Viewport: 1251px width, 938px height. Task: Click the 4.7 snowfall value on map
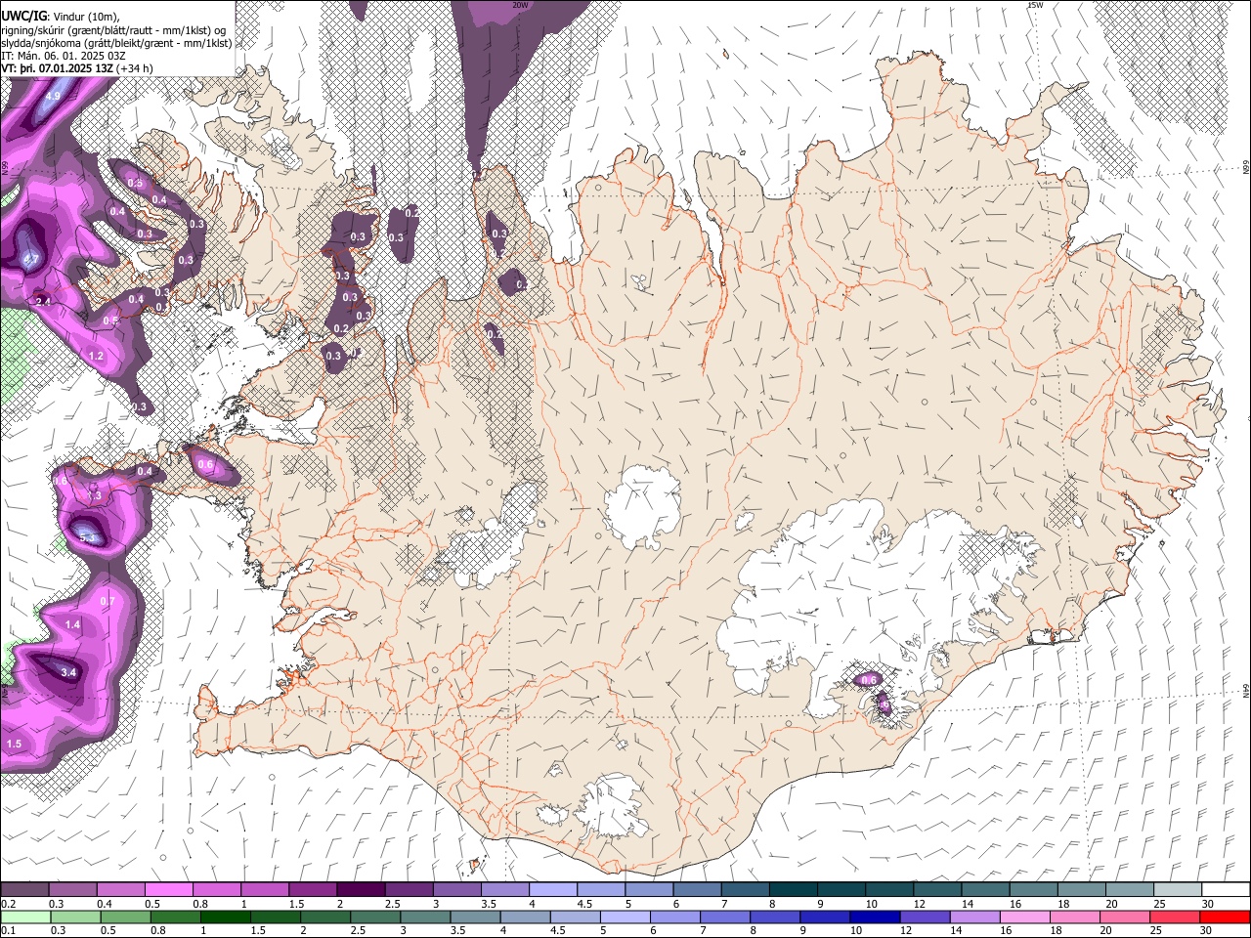point(30,259)
